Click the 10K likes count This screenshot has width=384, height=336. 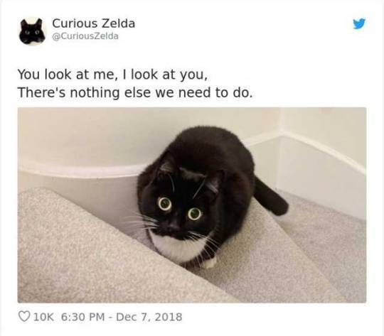coord(43,317)
